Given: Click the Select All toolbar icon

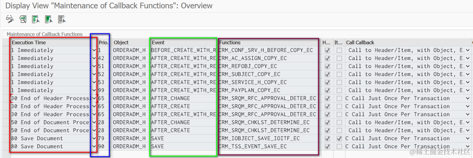Looking at the screenshot, I should pyautogui.click(x=36, y=19).
